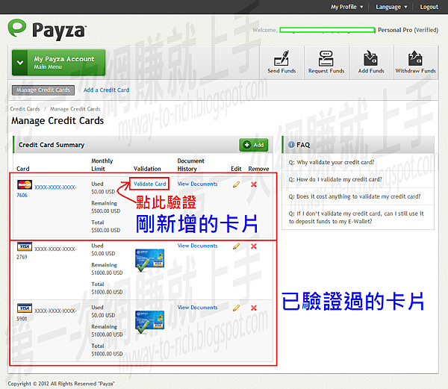Expand FAQ: How do I validate my card?
This screenshot has height=389, width=448.
tap(335, 179)
